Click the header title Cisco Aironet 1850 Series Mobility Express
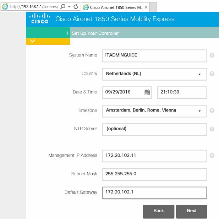This screenshot has height=219, width=219. coord(115,19)
